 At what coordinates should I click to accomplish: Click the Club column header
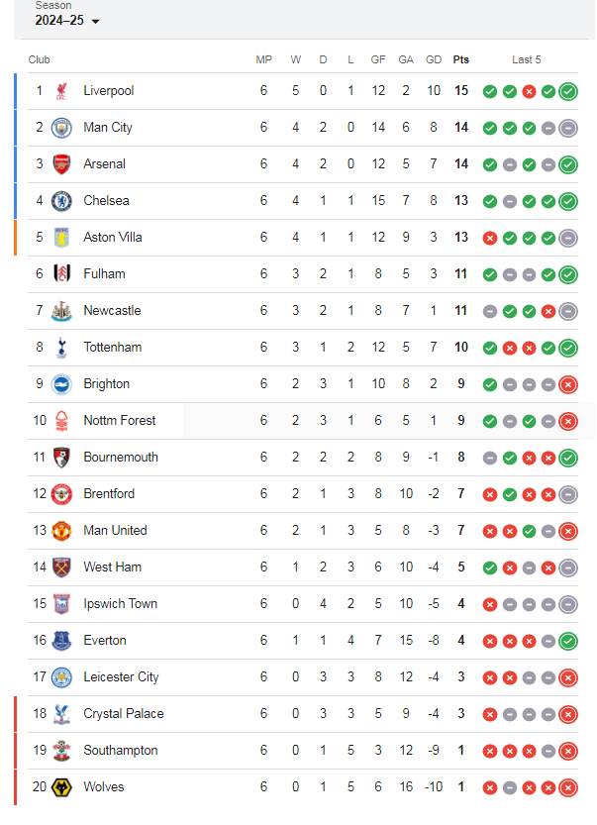coord(39,59)
